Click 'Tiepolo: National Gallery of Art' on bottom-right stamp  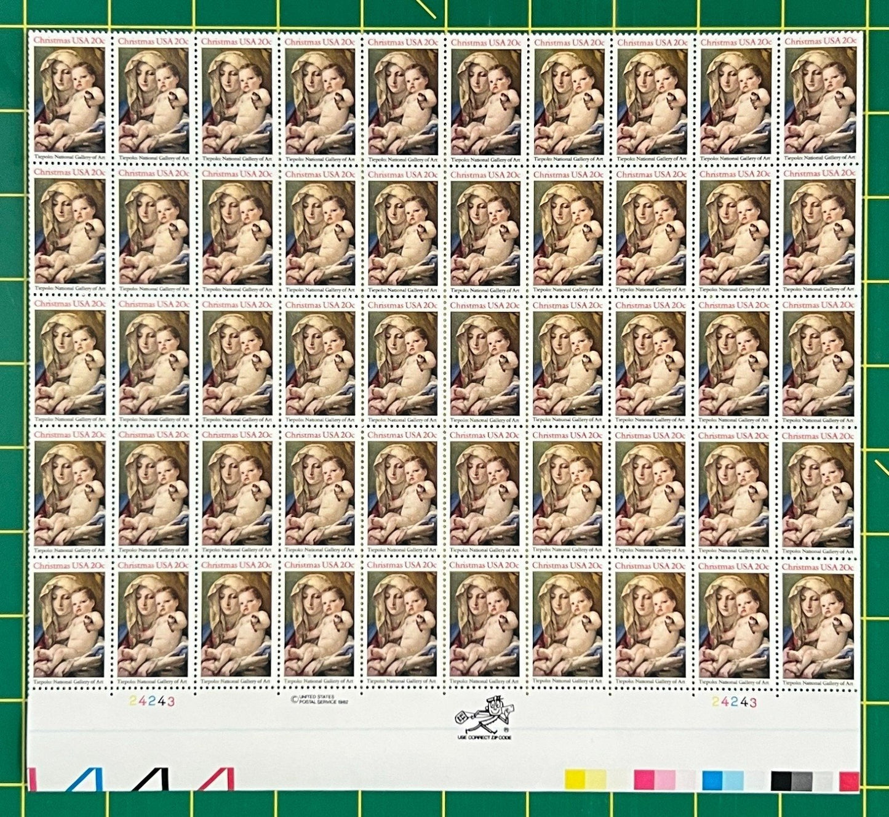pyautogui.click(x=819, y=683)
